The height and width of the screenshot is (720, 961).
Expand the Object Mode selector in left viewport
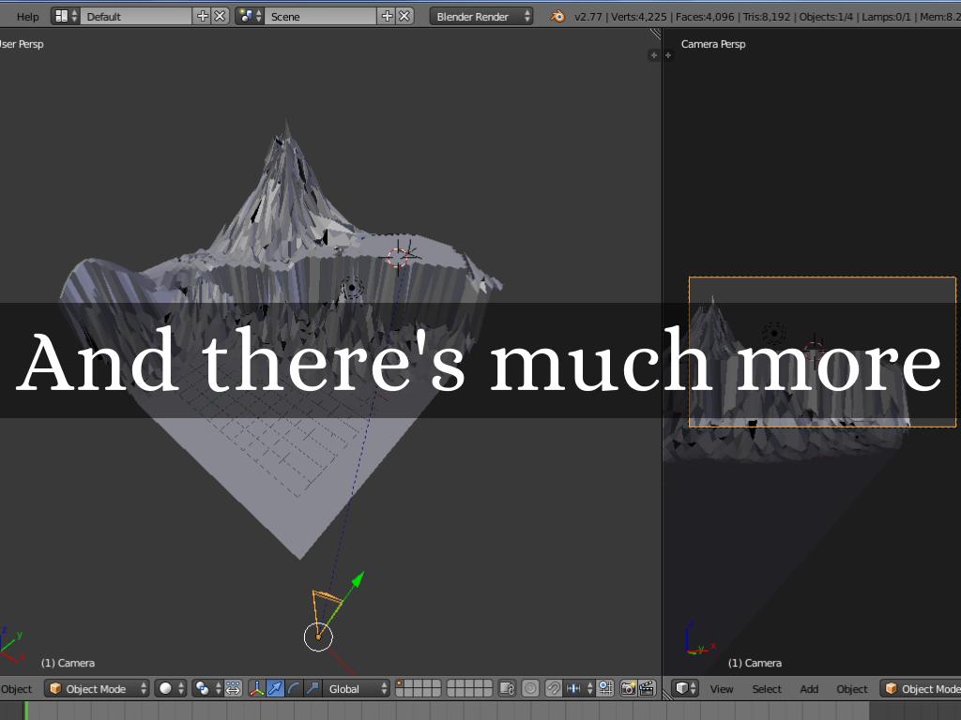(98, 689)
